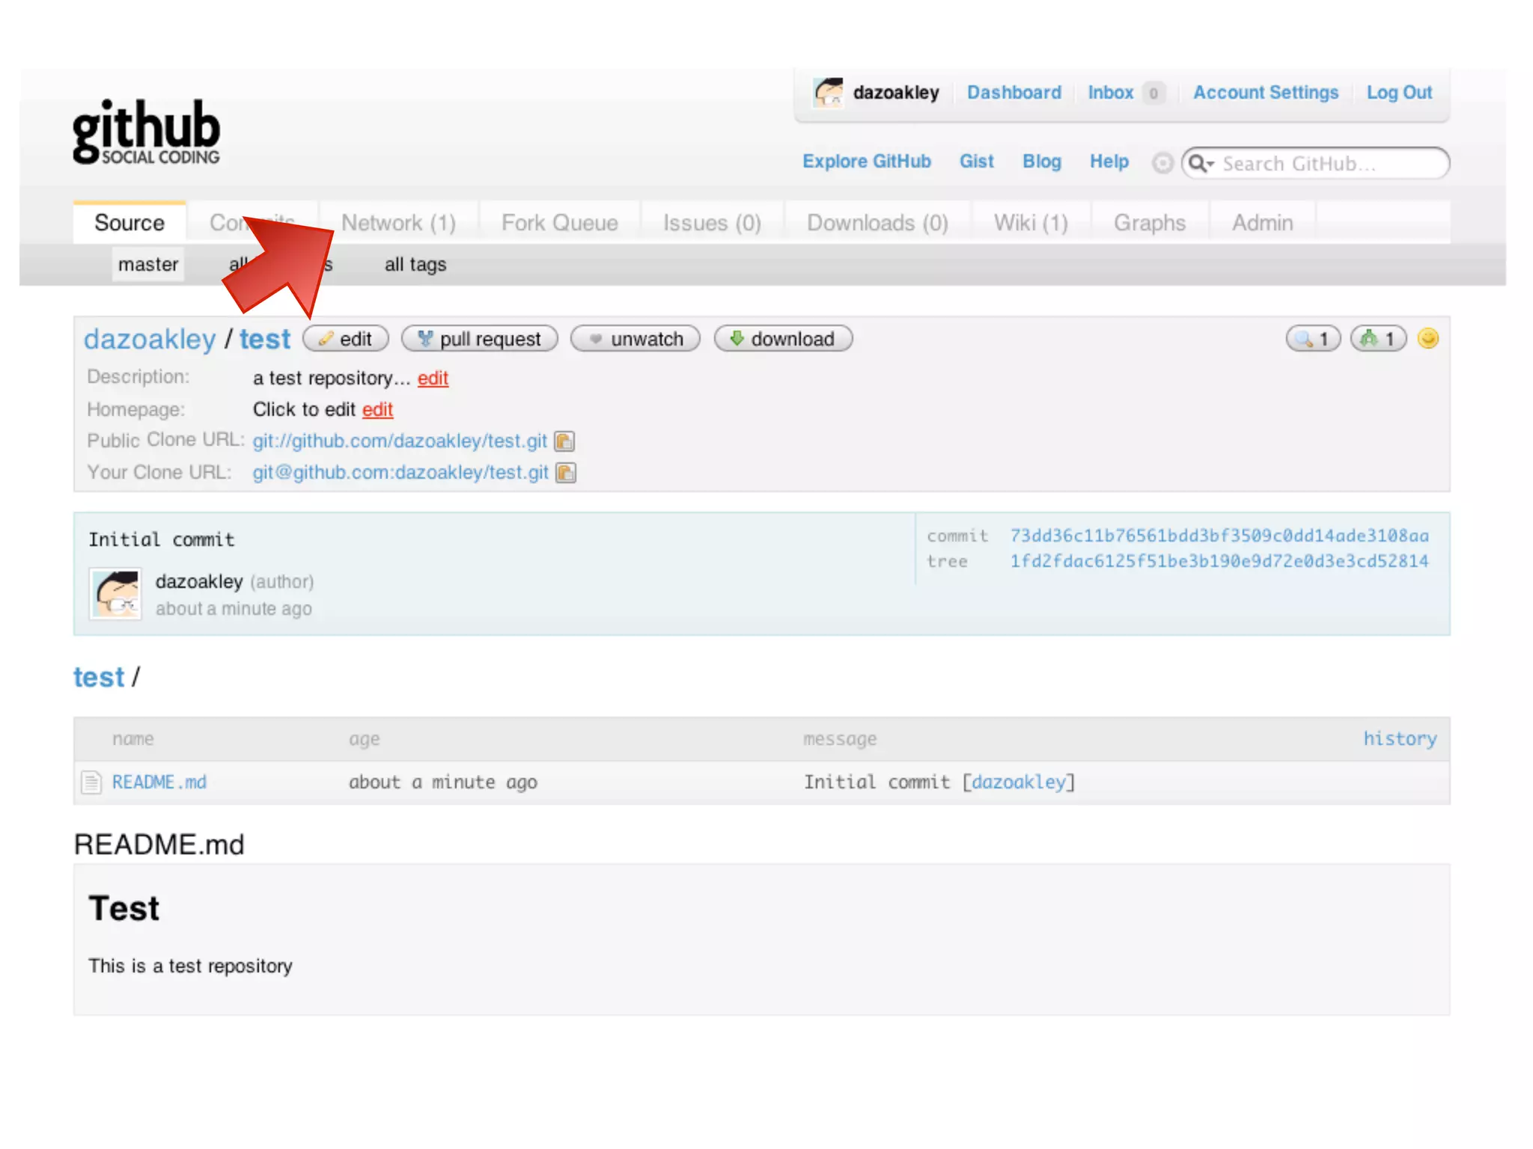The height and width of the screenshot is (1149, 1533).
Task: Toggle unwatch for this repository
Action: [x=636, y=339]
